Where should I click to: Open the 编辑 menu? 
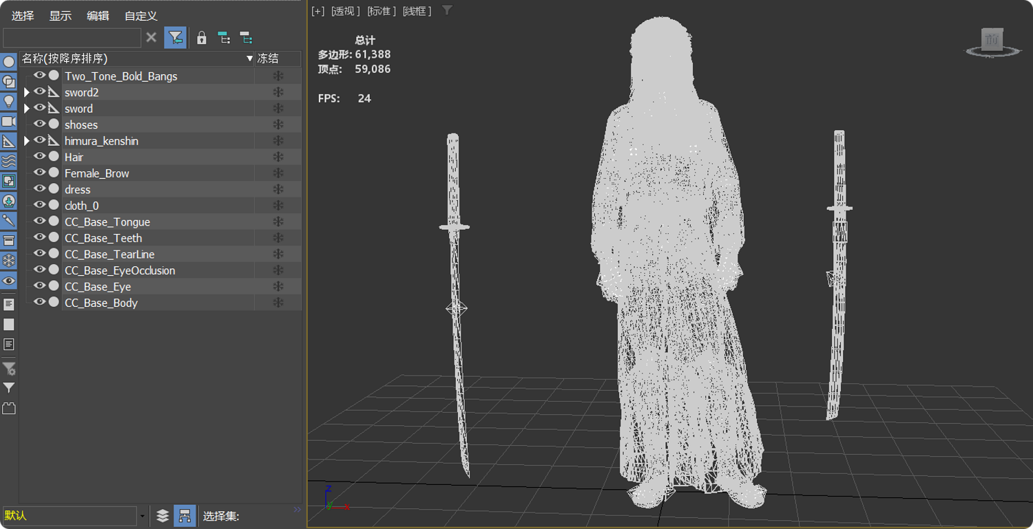pos(98,16)
